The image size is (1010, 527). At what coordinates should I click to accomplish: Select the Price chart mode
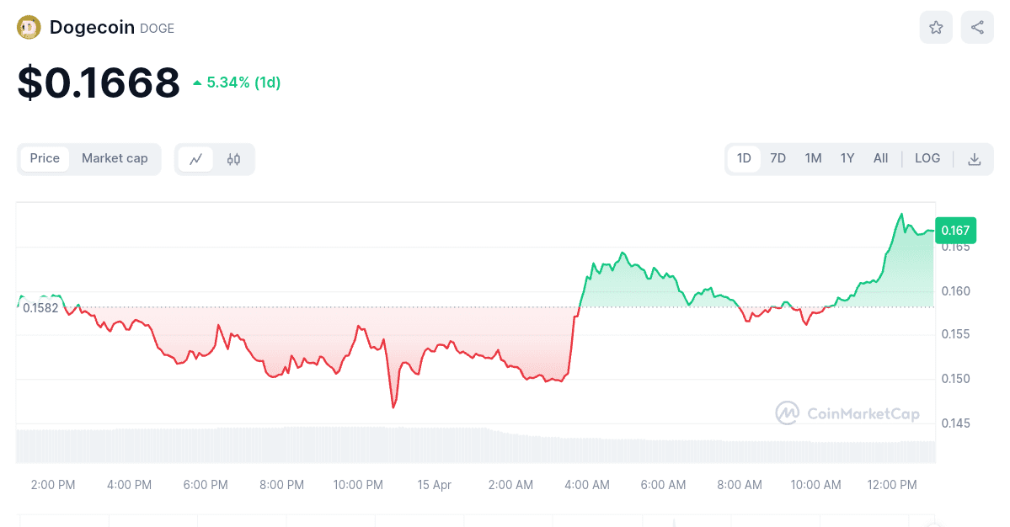(x=45, y=158)
